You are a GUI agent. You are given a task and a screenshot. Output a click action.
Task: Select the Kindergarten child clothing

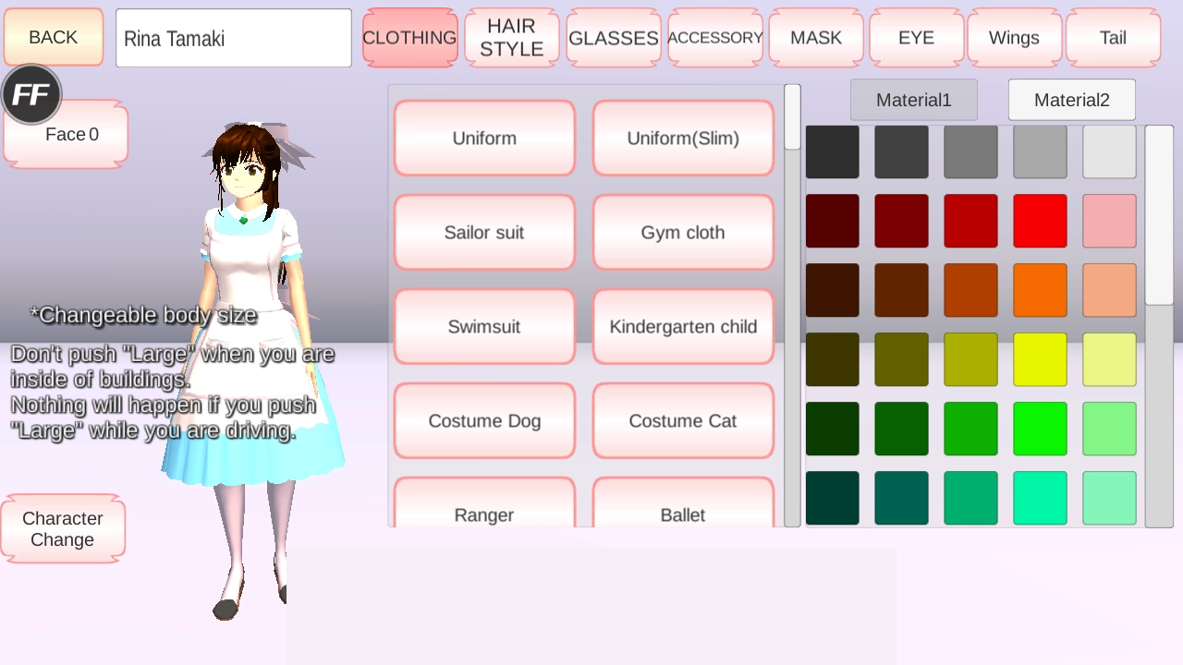[683, 327]
